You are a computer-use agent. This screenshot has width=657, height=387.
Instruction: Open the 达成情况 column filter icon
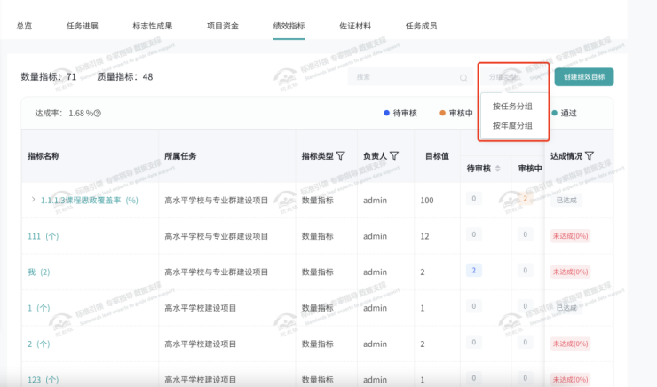[589, 156]
